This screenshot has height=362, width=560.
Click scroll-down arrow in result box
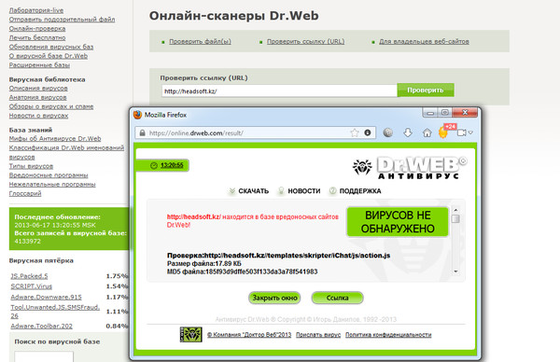[455, 271]
